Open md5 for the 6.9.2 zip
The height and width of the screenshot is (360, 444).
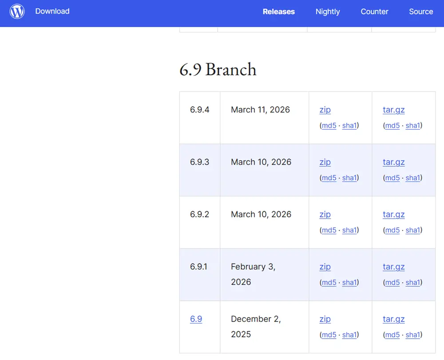pyautogui.click(x=329, y=230)
